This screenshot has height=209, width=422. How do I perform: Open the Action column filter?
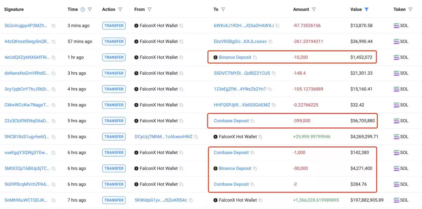click(x=120, y=9)
